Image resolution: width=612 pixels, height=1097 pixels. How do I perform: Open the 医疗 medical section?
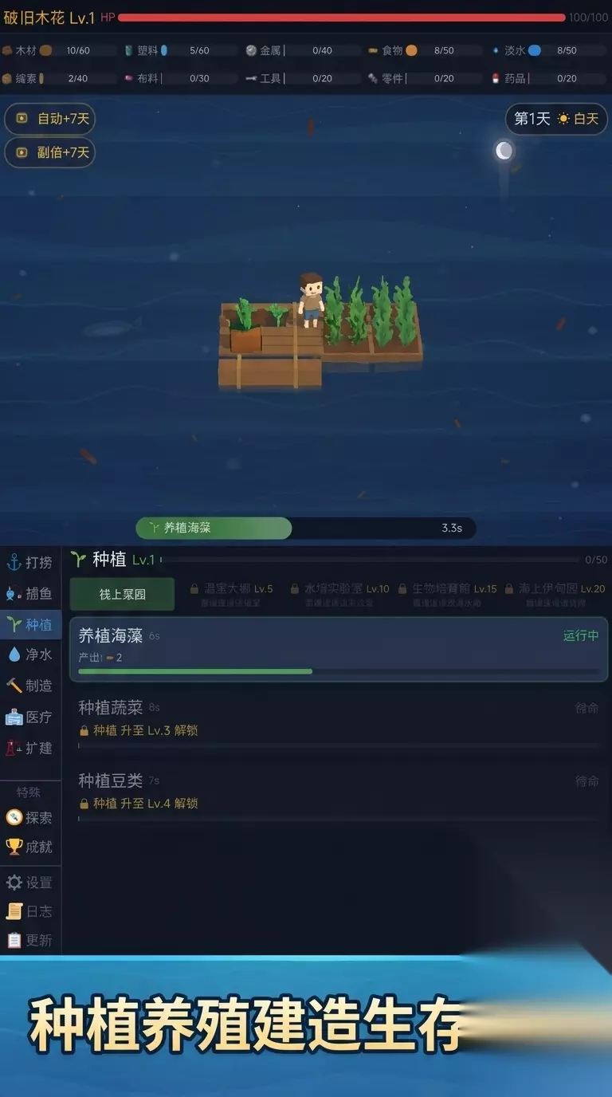tap(30, 717)
